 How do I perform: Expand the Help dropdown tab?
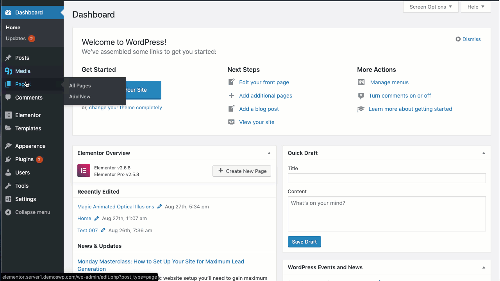(x=476, y=7)
